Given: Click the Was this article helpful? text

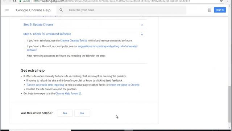Looking at the screenshot, I should pos(37,113).
